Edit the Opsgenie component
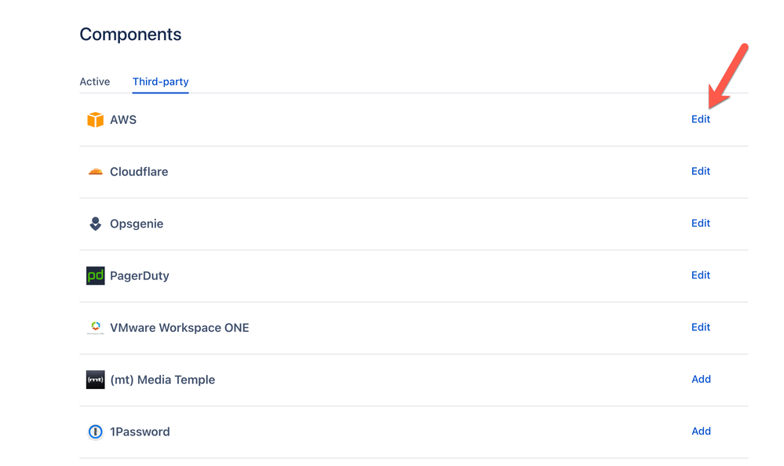This screenshot has width=784, height=466. (x=700, y=223)
